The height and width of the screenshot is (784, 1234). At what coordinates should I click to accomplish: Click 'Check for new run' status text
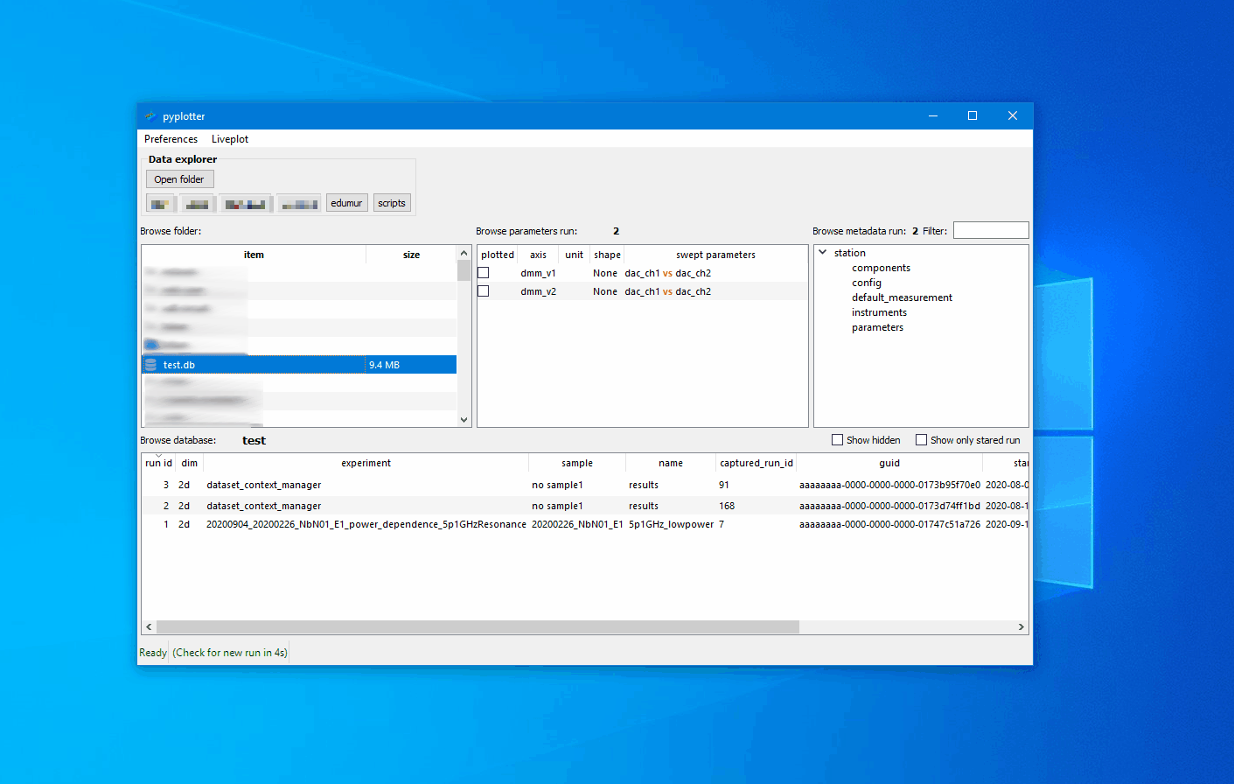click(229, 653)
